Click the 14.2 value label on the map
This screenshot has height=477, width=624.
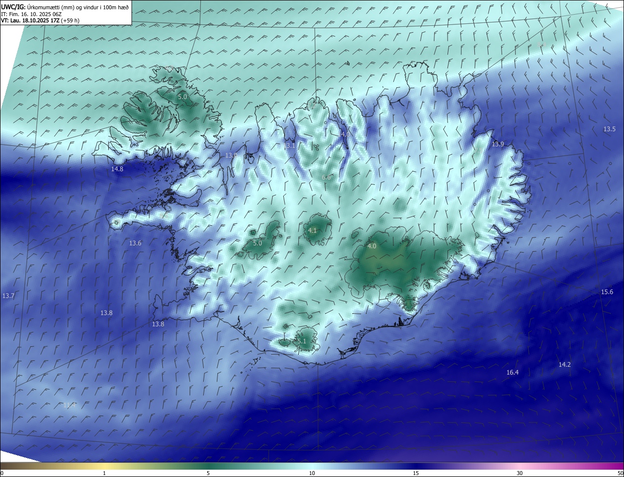coord(565,364)
